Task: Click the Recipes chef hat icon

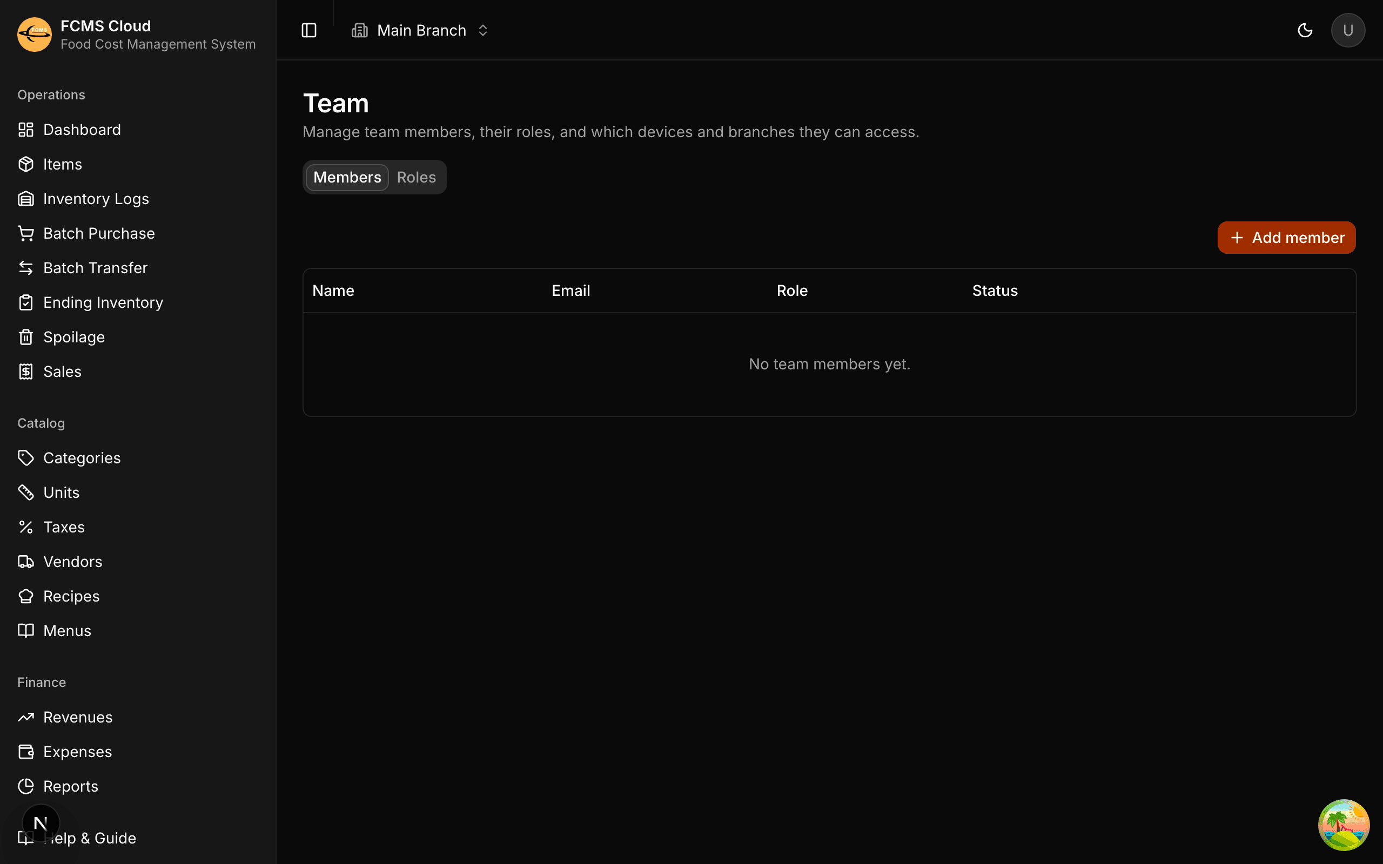Action: [x=26, y=596]
